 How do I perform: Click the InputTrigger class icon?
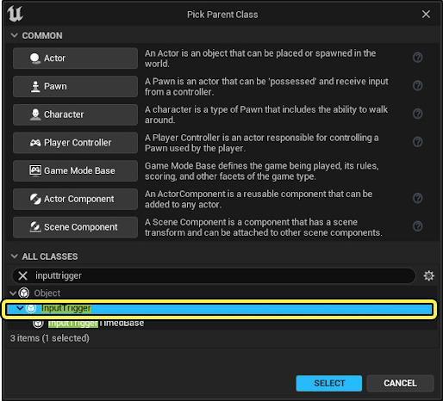tap(31, 308)
